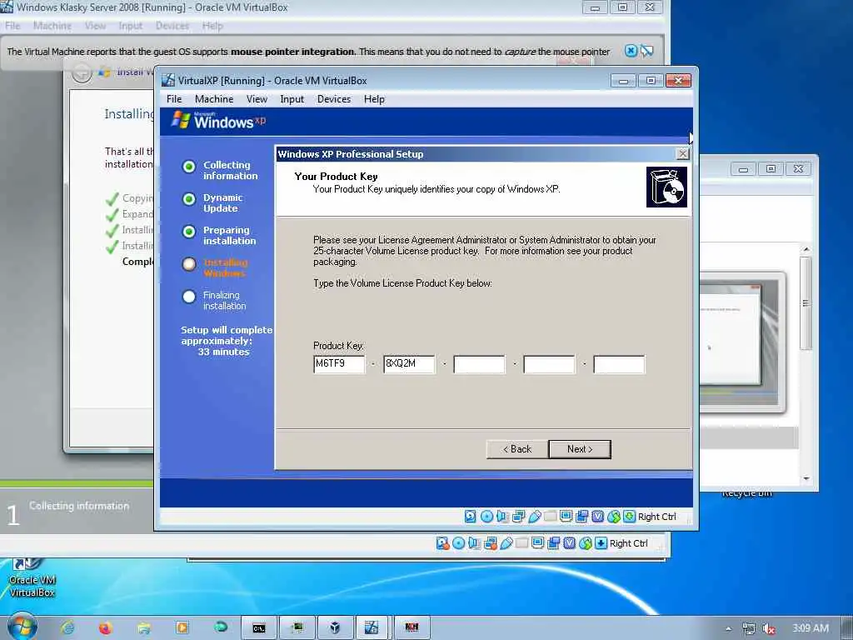Launch Firefox from the taskbar
853x640 pixels.
click(x=106, y=628)
